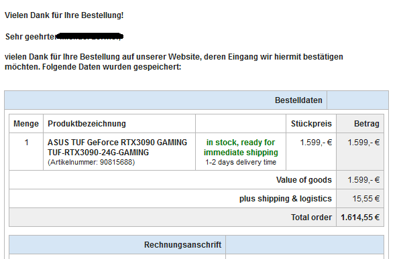Click the TUF-RTX3090-24G-GAMING model text
The image size is (401, 259).
[98, 153]
